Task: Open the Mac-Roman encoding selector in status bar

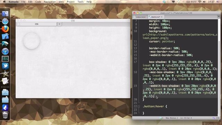Action: point(172,118)
